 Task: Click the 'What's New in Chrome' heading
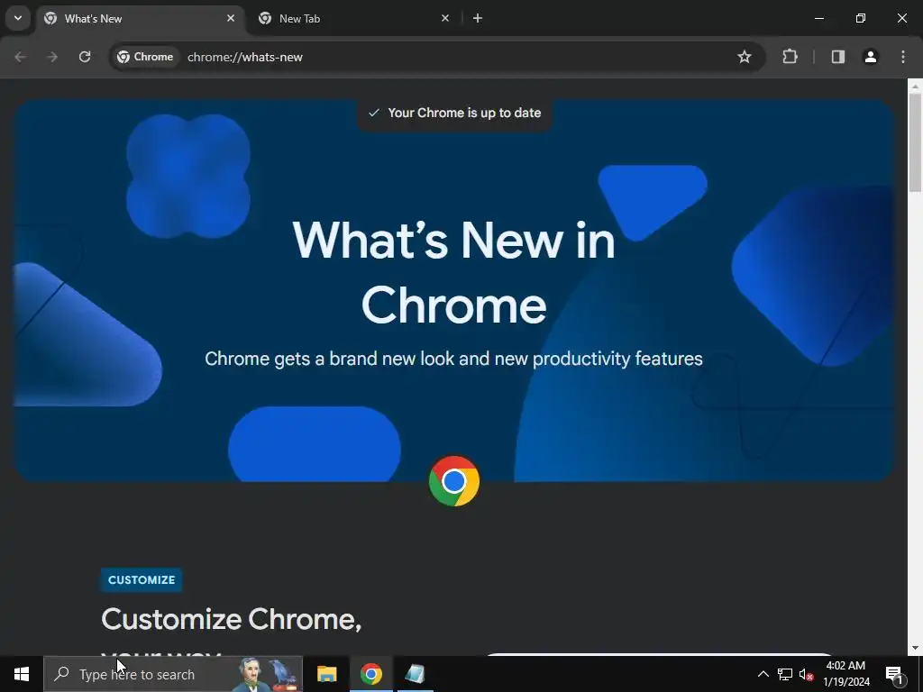point(454,272)
